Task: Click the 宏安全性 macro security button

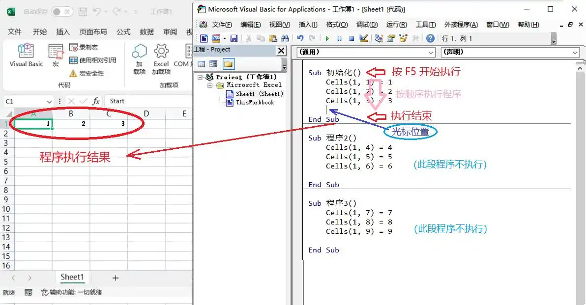Action: [87, 73]
